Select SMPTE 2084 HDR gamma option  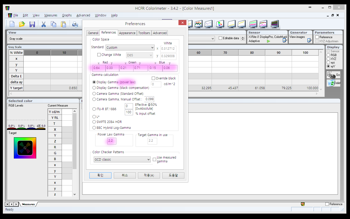pyautogui.click(x=94, y=122)
